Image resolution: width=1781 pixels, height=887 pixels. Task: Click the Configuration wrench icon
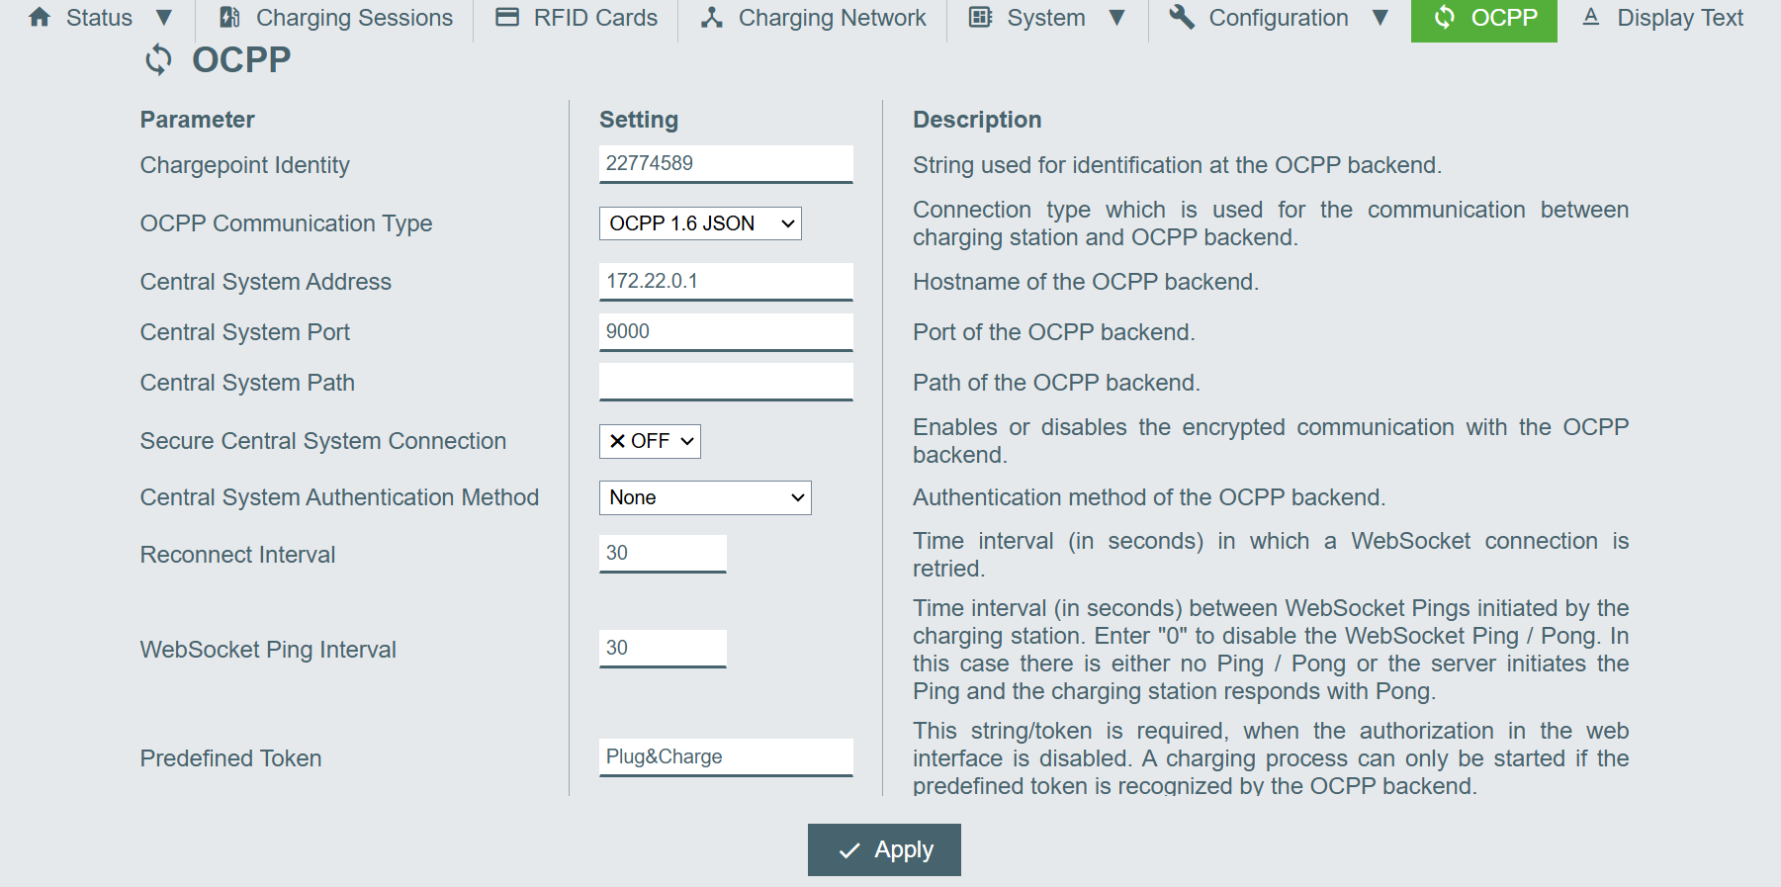[1182, 18]
